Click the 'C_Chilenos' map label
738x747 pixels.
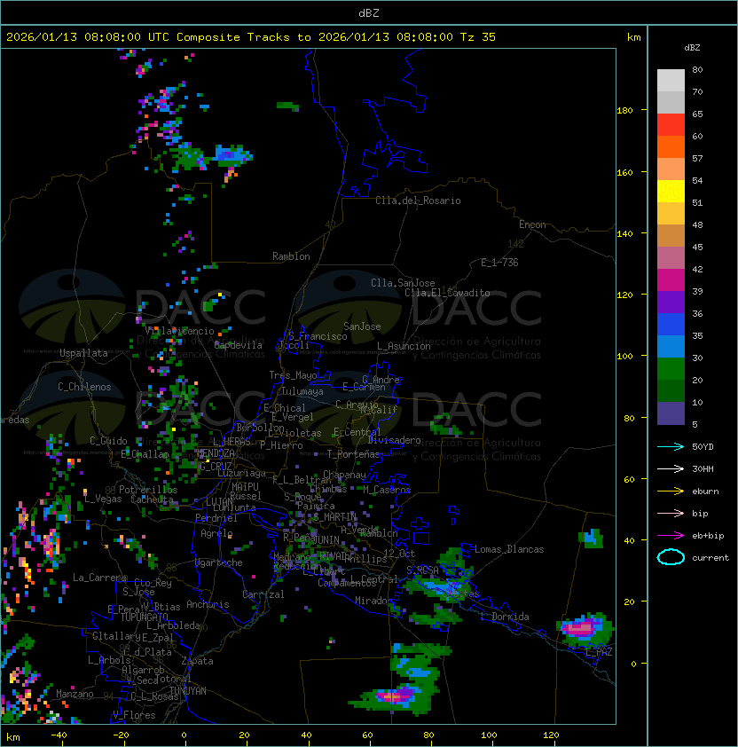coord(84,387)
